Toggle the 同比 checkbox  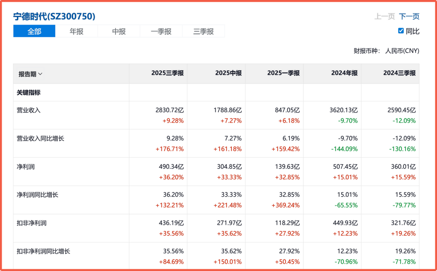click(401, 31)
